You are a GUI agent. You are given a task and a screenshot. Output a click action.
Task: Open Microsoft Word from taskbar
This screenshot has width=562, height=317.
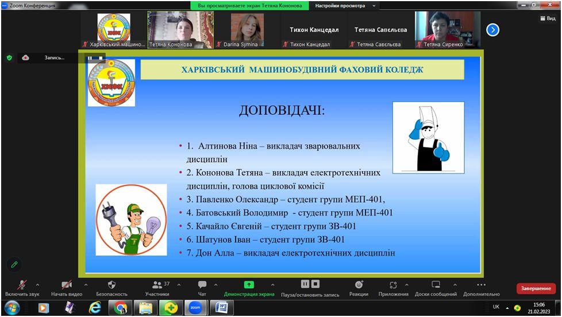pyautogui.click(x=221, y=308)
